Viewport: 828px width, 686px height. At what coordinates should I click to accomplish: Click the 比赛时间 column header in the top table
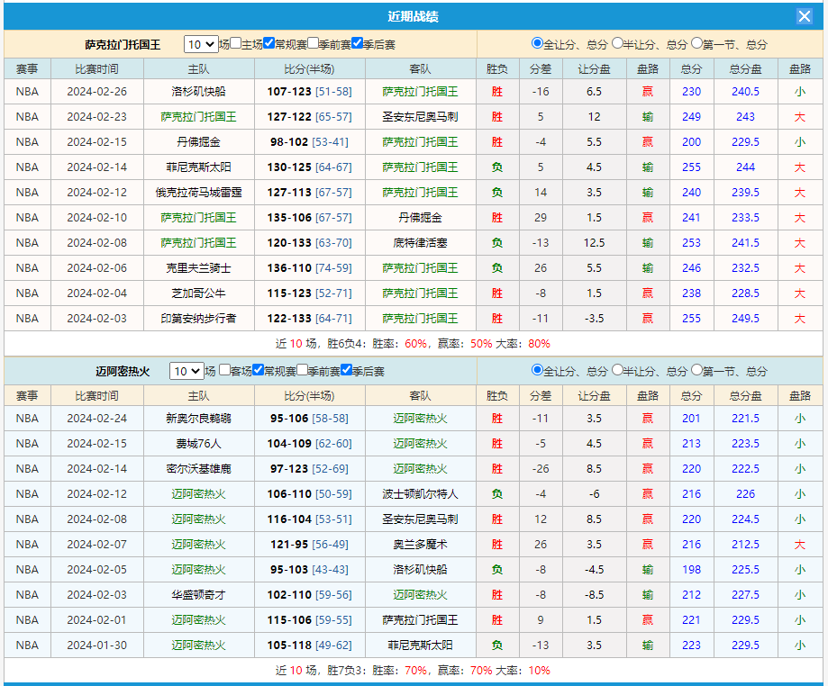pos(96,69)
